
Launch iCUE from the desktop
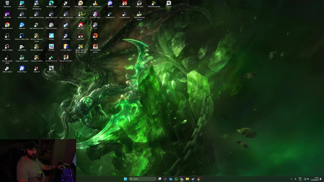coord(95,26)
